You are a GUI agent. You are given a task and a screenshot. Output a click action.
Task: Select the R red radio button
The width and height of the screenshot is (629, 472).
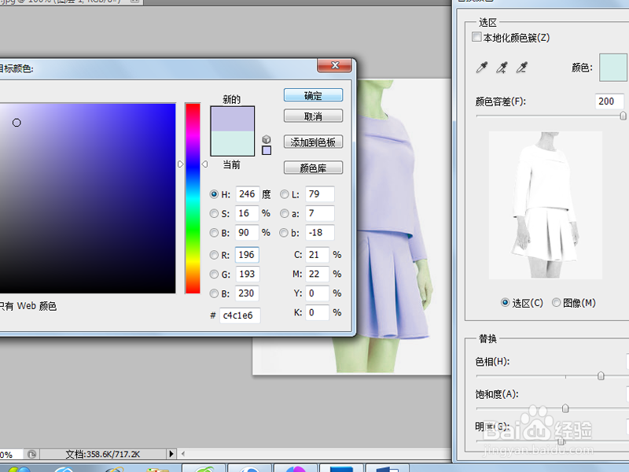(x=214, y=255)
